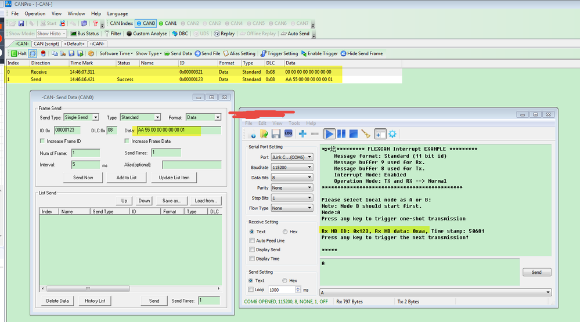Enable the Increase Frame ID checkbox
The height and width of the screenshot is (322, 580).
point(42,141)
